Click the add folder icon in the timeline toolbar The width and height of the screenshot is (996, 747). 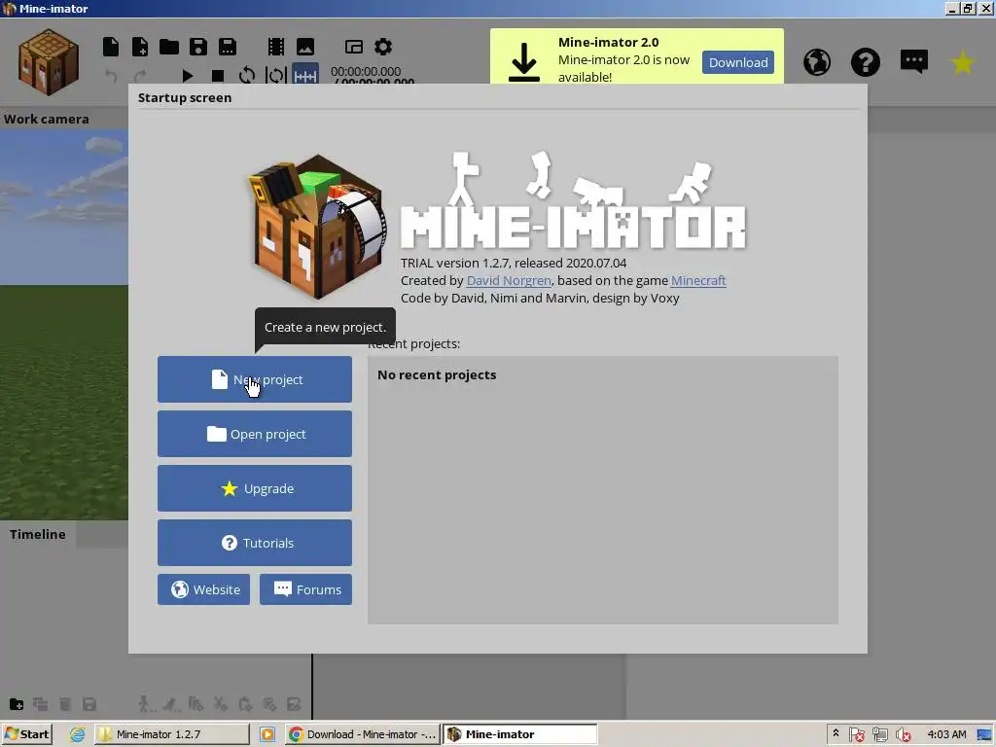(x=17, y=704)
